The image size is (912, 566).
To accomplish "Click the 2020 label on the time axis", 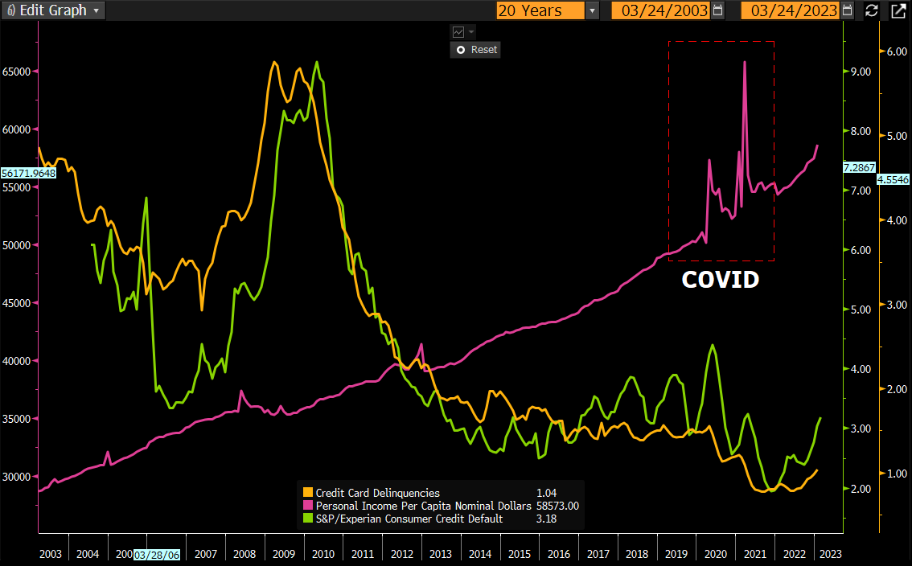I will pos(716,554).
